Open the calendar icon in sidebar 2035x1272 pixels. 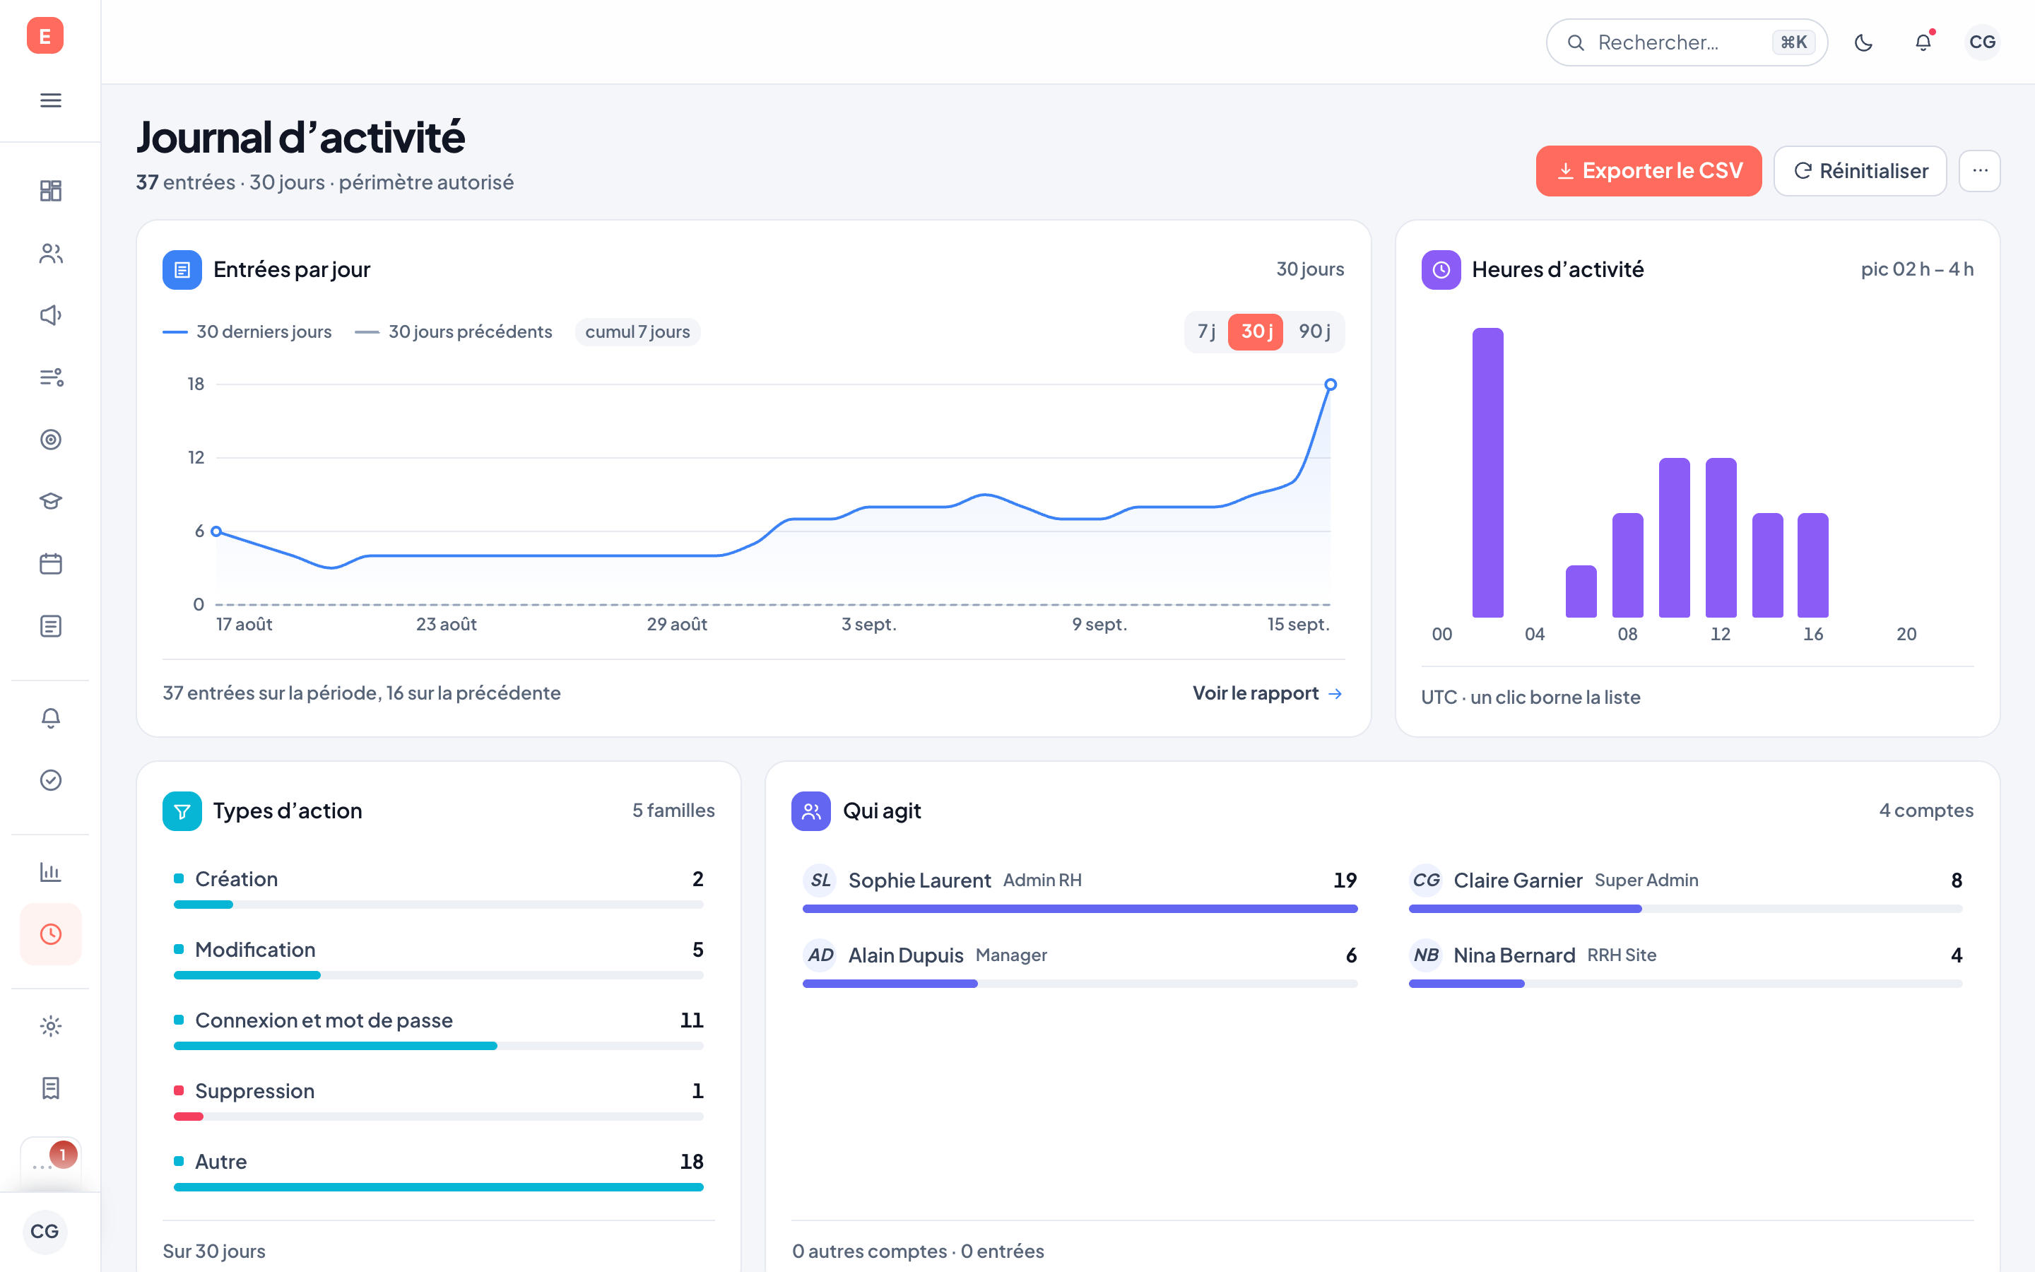[x=50, y=564]
